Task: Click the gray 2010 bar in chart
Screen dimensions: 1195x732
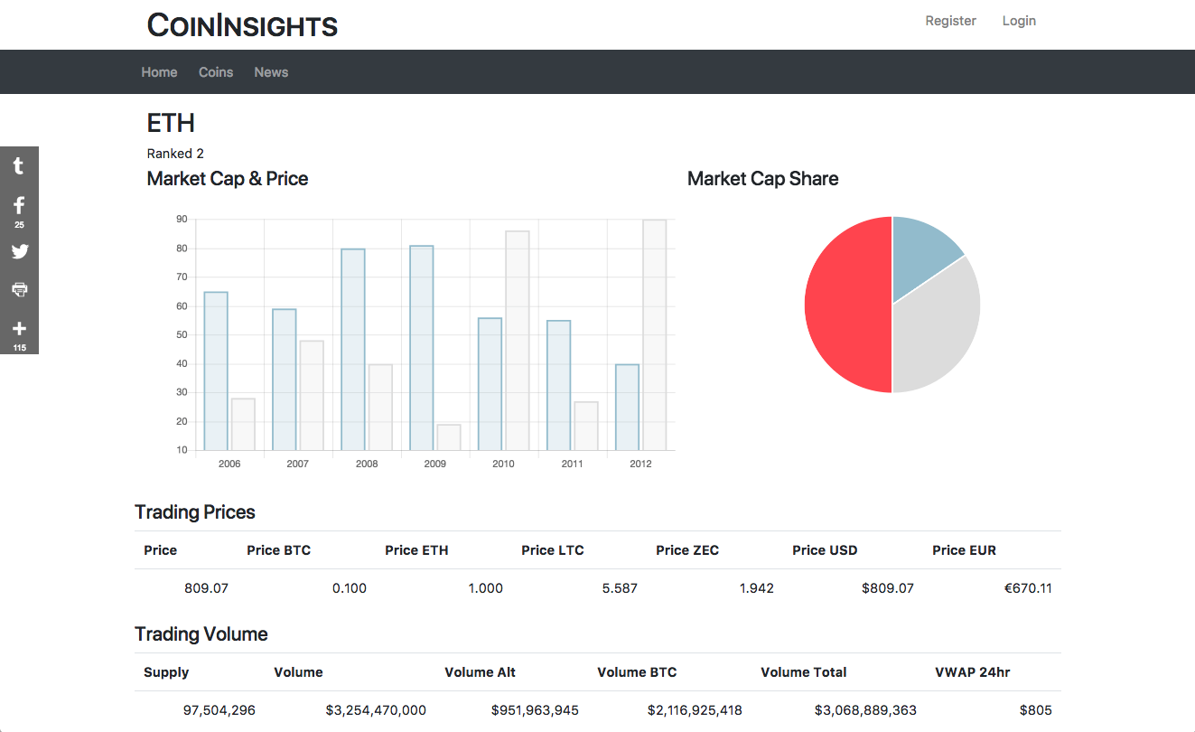Action: tap(518, 341)
